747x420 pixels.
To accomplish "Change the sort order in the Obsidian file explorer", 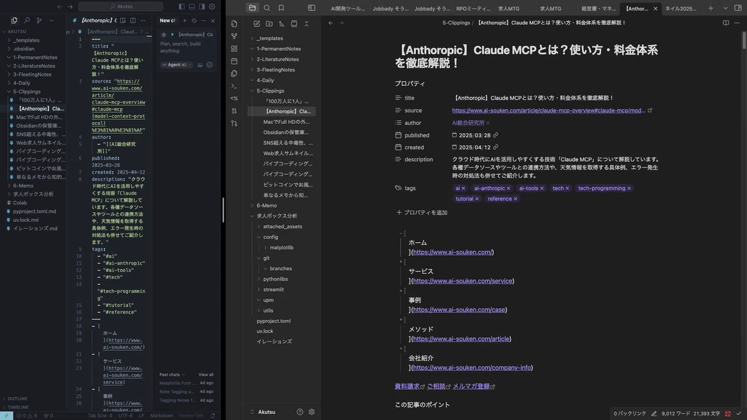I will pyautogui.click(x=281, y=24).
